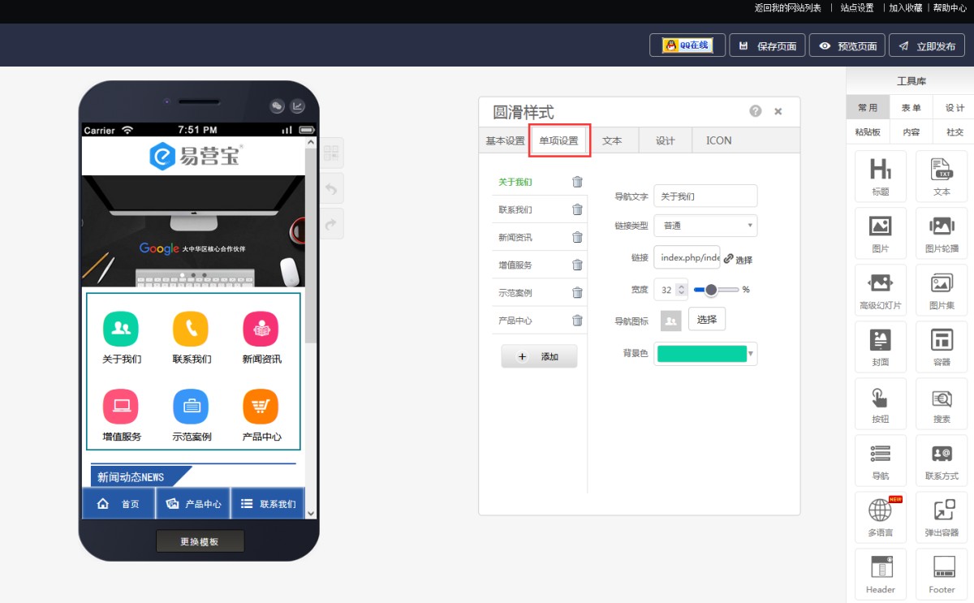
Task: Select the 常用 toolbox tab
Action: point(868,107)
